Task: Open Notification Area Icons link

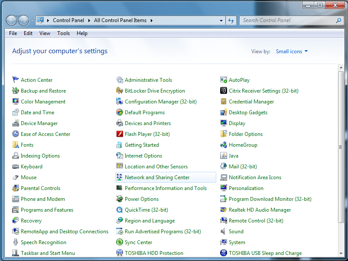Action: tap(255, 177)
